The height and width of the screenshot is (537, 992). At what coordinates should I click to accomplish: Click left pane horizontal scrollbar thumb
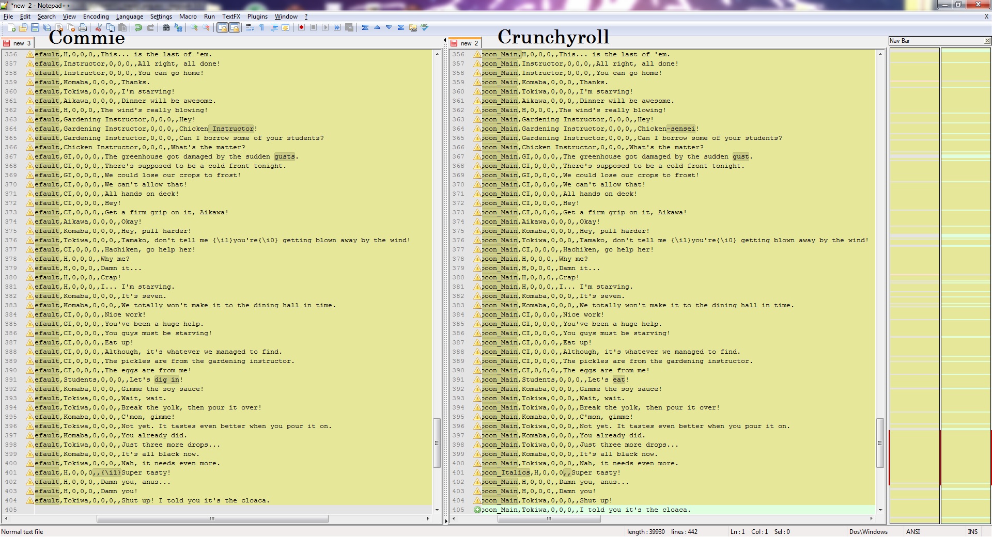click(x=212, y=518)
